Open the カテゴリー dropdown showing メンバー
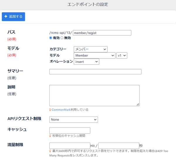The width and height of the screenshot is (176, 161). point(91,49)
